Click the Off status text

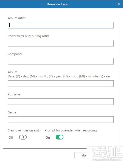click(11, 138)
